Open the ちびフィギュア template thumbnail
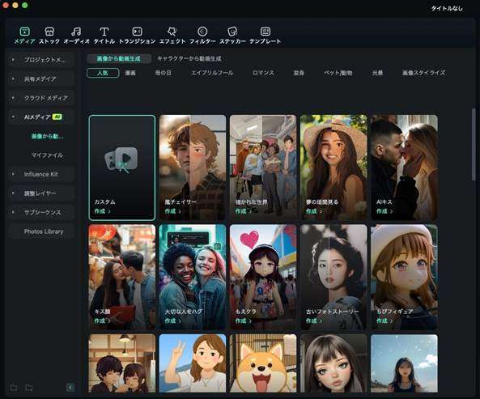 [404, 277]
